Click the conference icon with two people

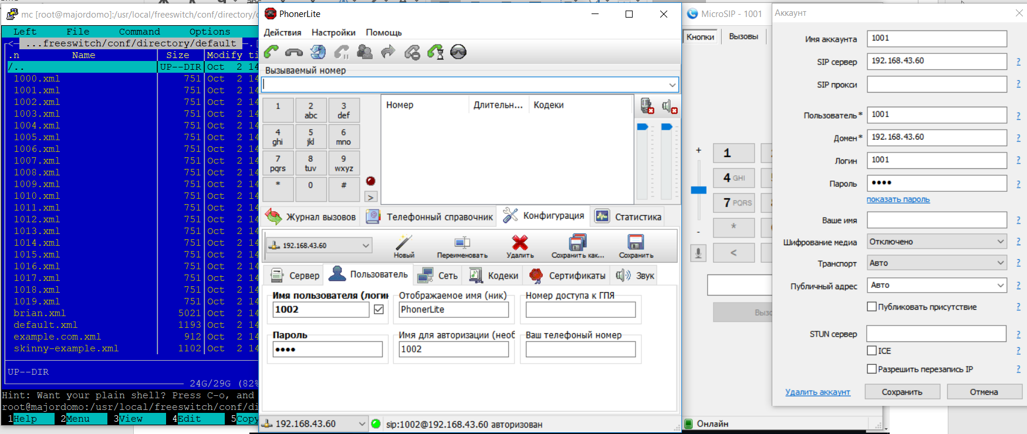point(365,52)
